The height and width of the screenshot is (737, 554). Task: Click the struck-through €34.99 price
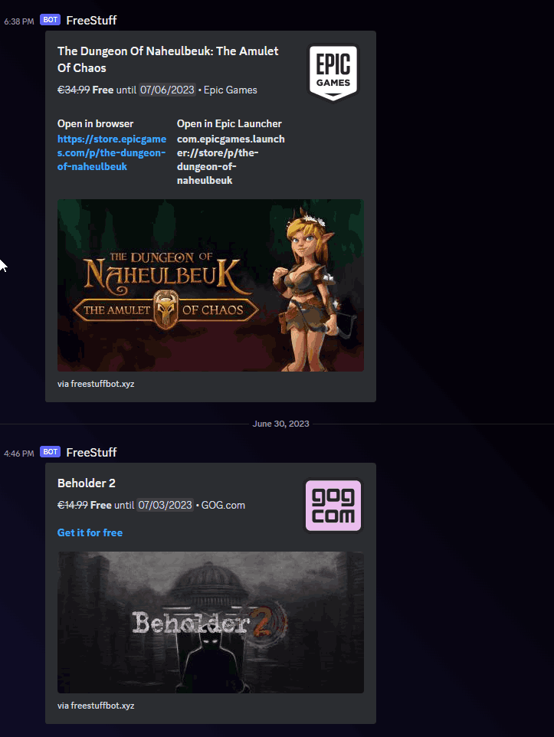tap(74, 90)
